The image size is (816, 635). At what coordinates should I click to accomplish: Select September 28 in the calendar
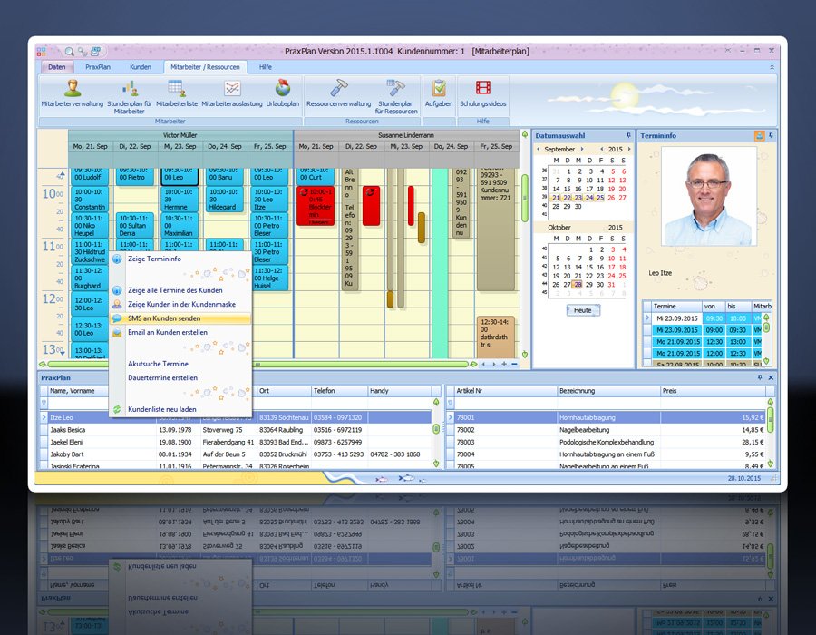click(557, 207)
